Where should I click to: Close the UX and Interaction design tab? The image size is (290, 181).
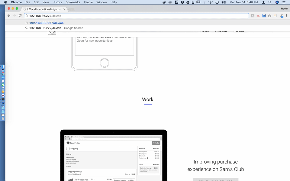[64, 9]
